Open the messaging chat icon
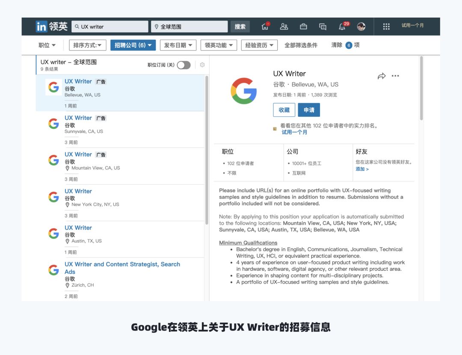 pyautogui.click(x=323, y=27)
